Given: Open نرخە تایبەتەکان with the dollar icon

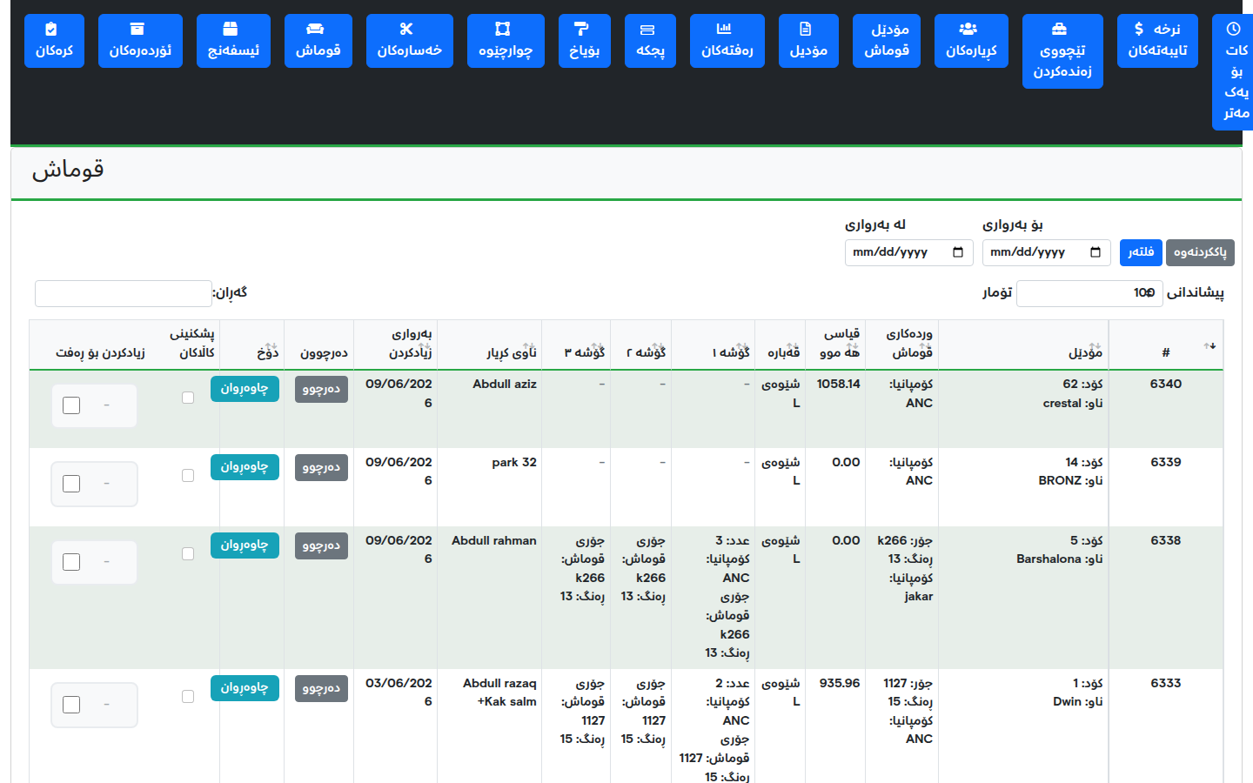Looking at the screenshot, I should [x=1158, y=41].
